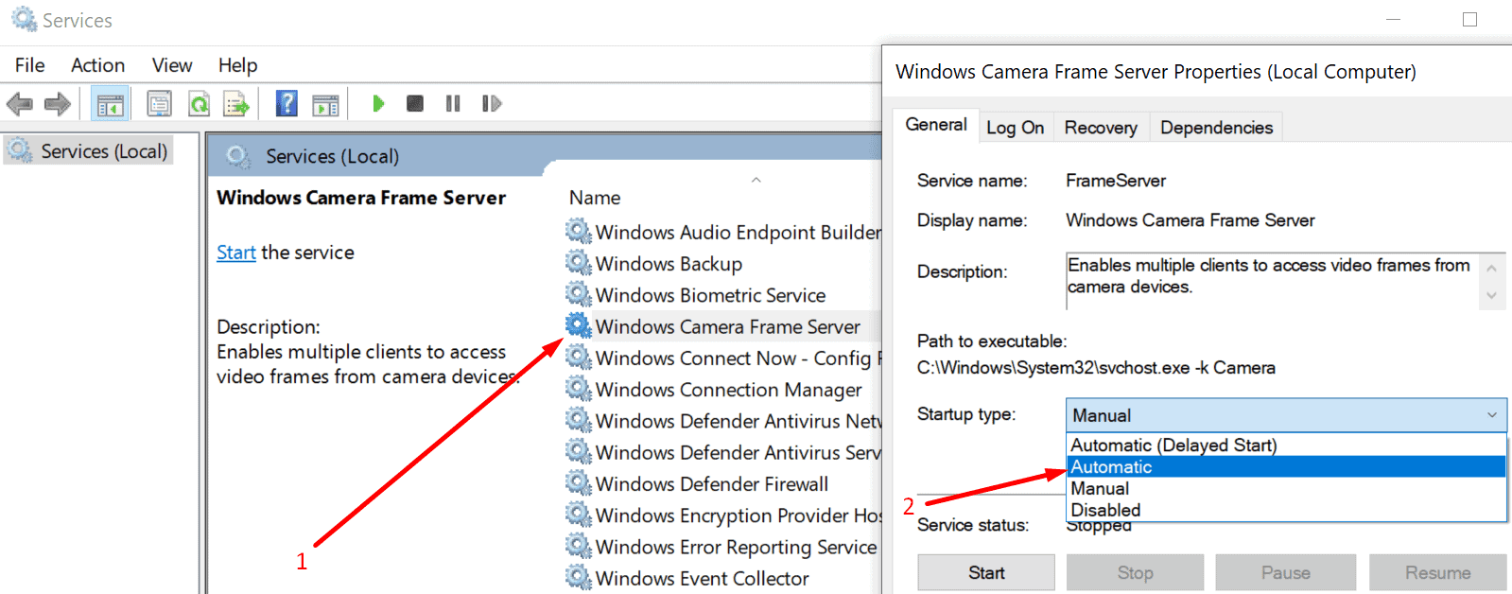
Task: Click the FrameServer service name value
Action: [1116, 181]
